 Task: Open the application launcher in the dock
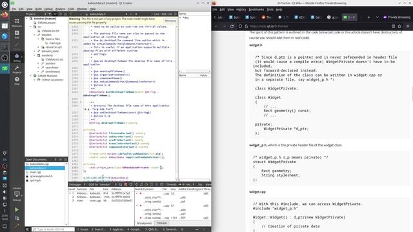tap(5, 5)
